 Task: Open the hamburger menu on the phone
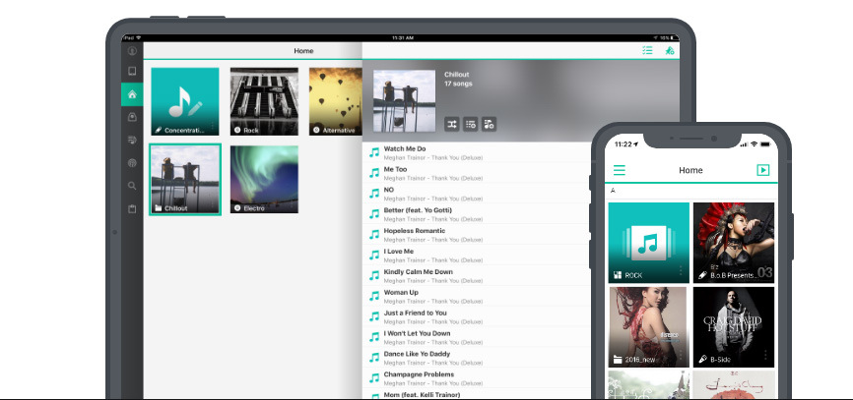tap(620, 170)
